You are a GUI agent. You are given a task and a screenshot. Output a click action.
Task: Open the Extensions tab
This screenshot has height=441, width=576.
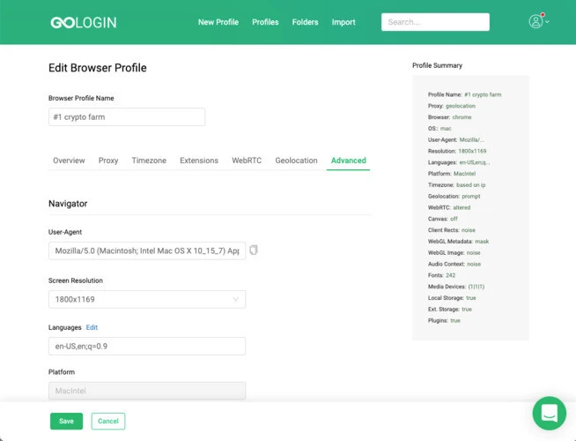pyautogui.click(x=199, y=161)
